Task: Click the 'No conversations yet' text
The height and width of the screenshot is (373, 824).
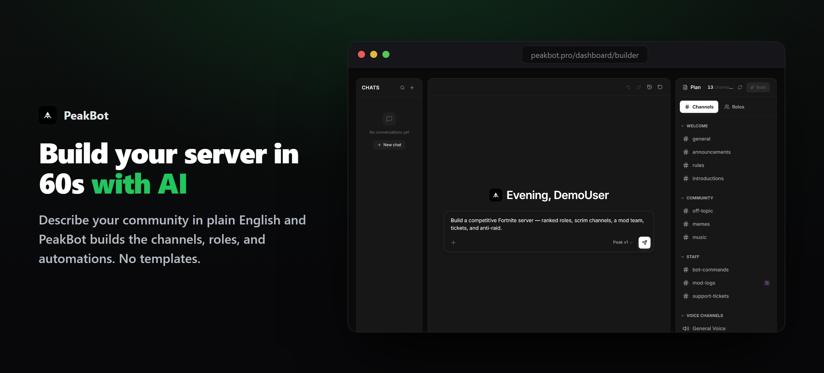Action: 389,132
